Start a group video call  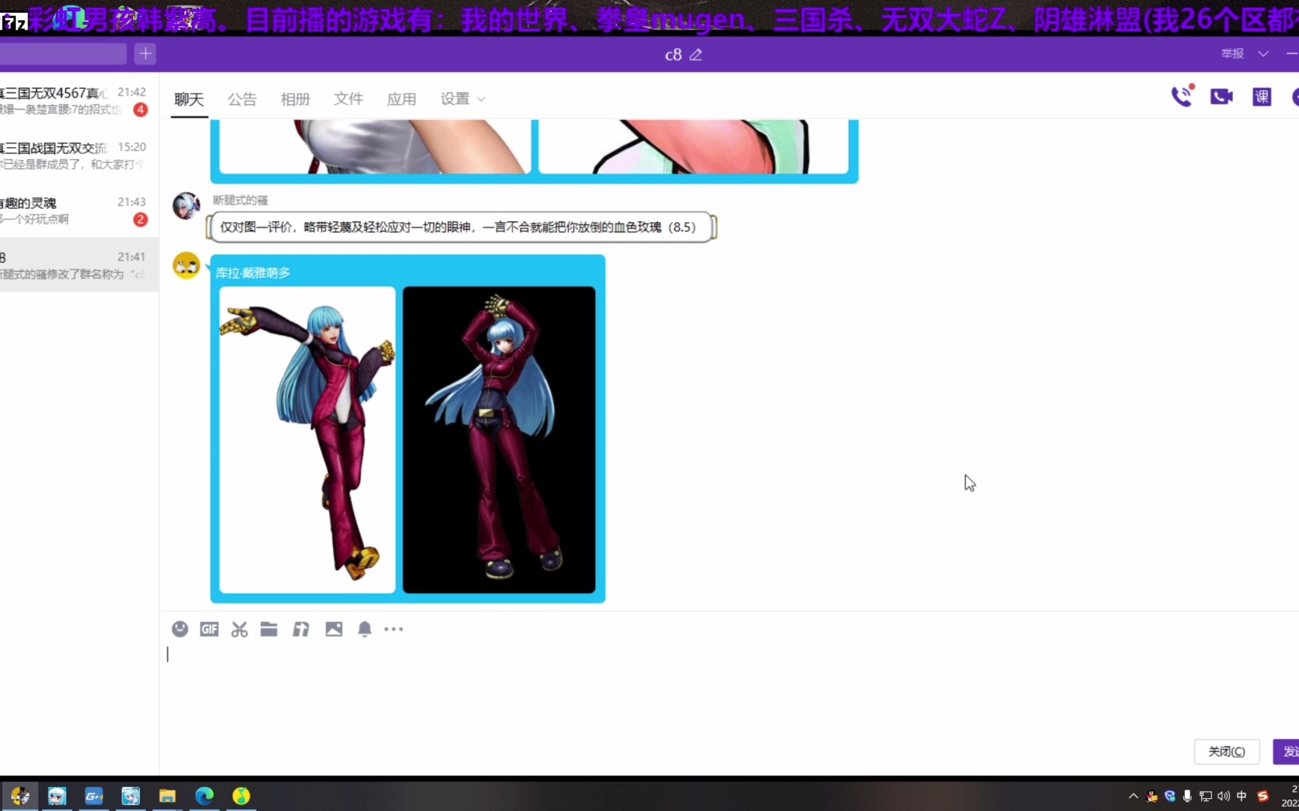[1222, 96]
